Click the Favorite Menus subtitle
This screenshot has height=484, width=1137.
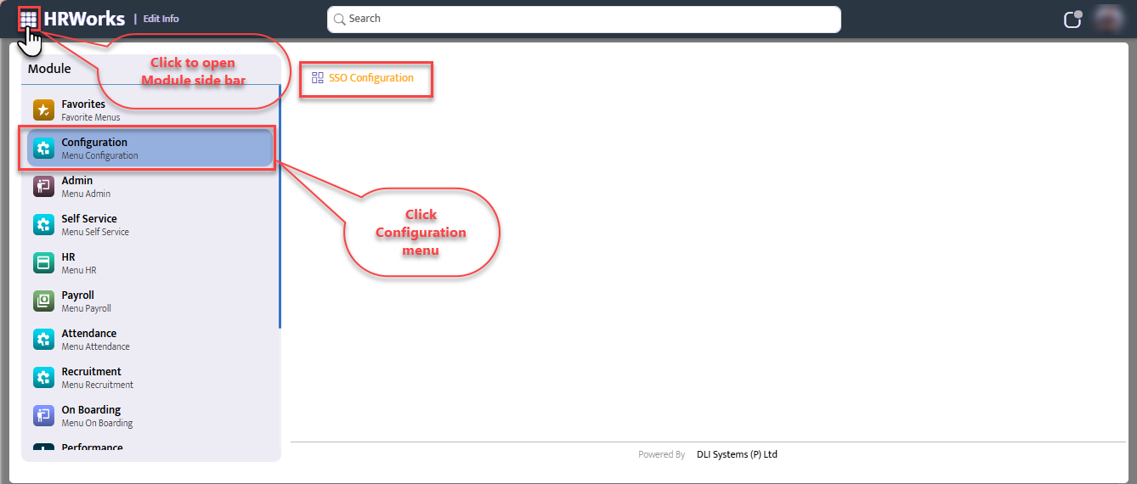[91, 117]
